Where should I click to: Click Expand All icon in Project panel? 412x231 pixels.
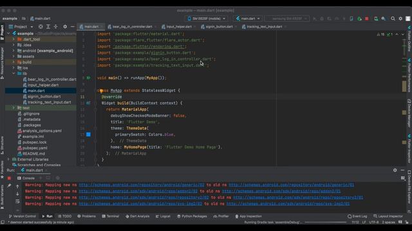(48, 27)
